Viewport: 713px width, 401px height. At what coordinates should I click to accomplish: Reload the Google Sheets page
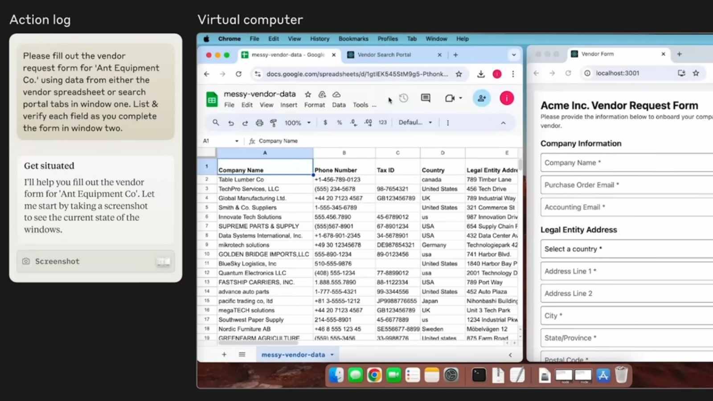click(239, 74)
